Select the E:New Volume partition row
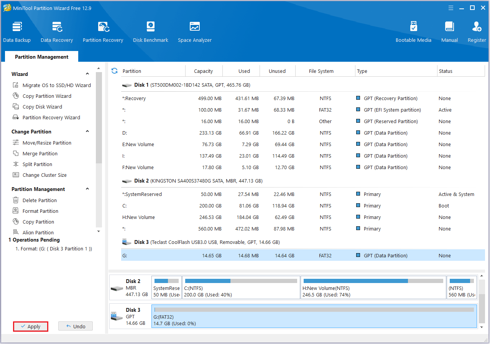This screenshot has width=490, height=344. [x=303, y=144]
